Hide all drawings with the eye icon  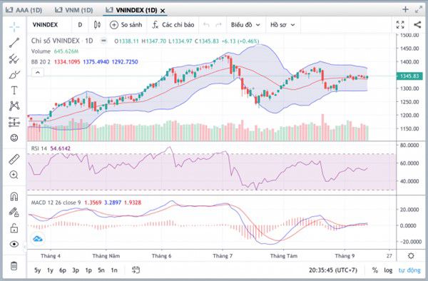[14, 244]
